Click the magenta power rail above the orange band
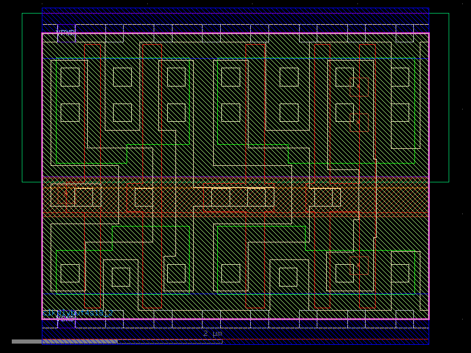The height and width of the screenshot is (353, 471). [235, 178]
